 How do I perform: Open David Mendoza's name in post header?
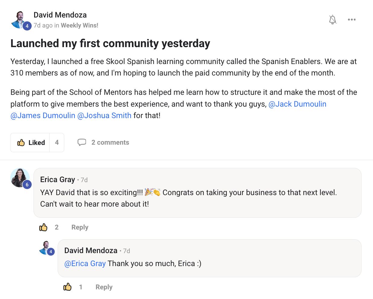point(60,15)
